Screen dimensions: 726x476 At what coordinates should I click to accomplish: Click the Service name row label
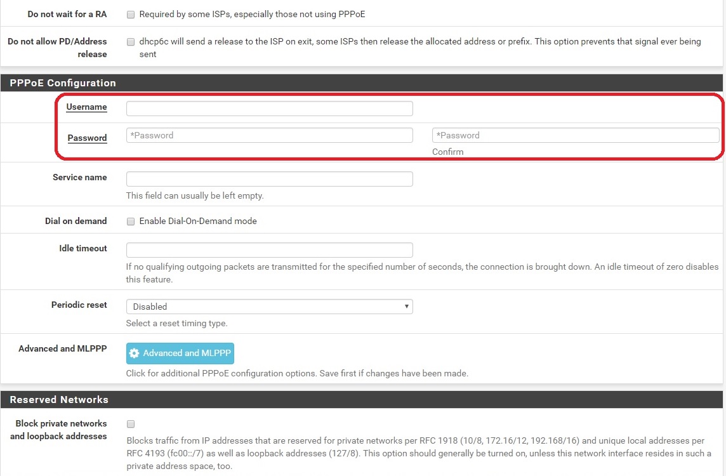79,178
